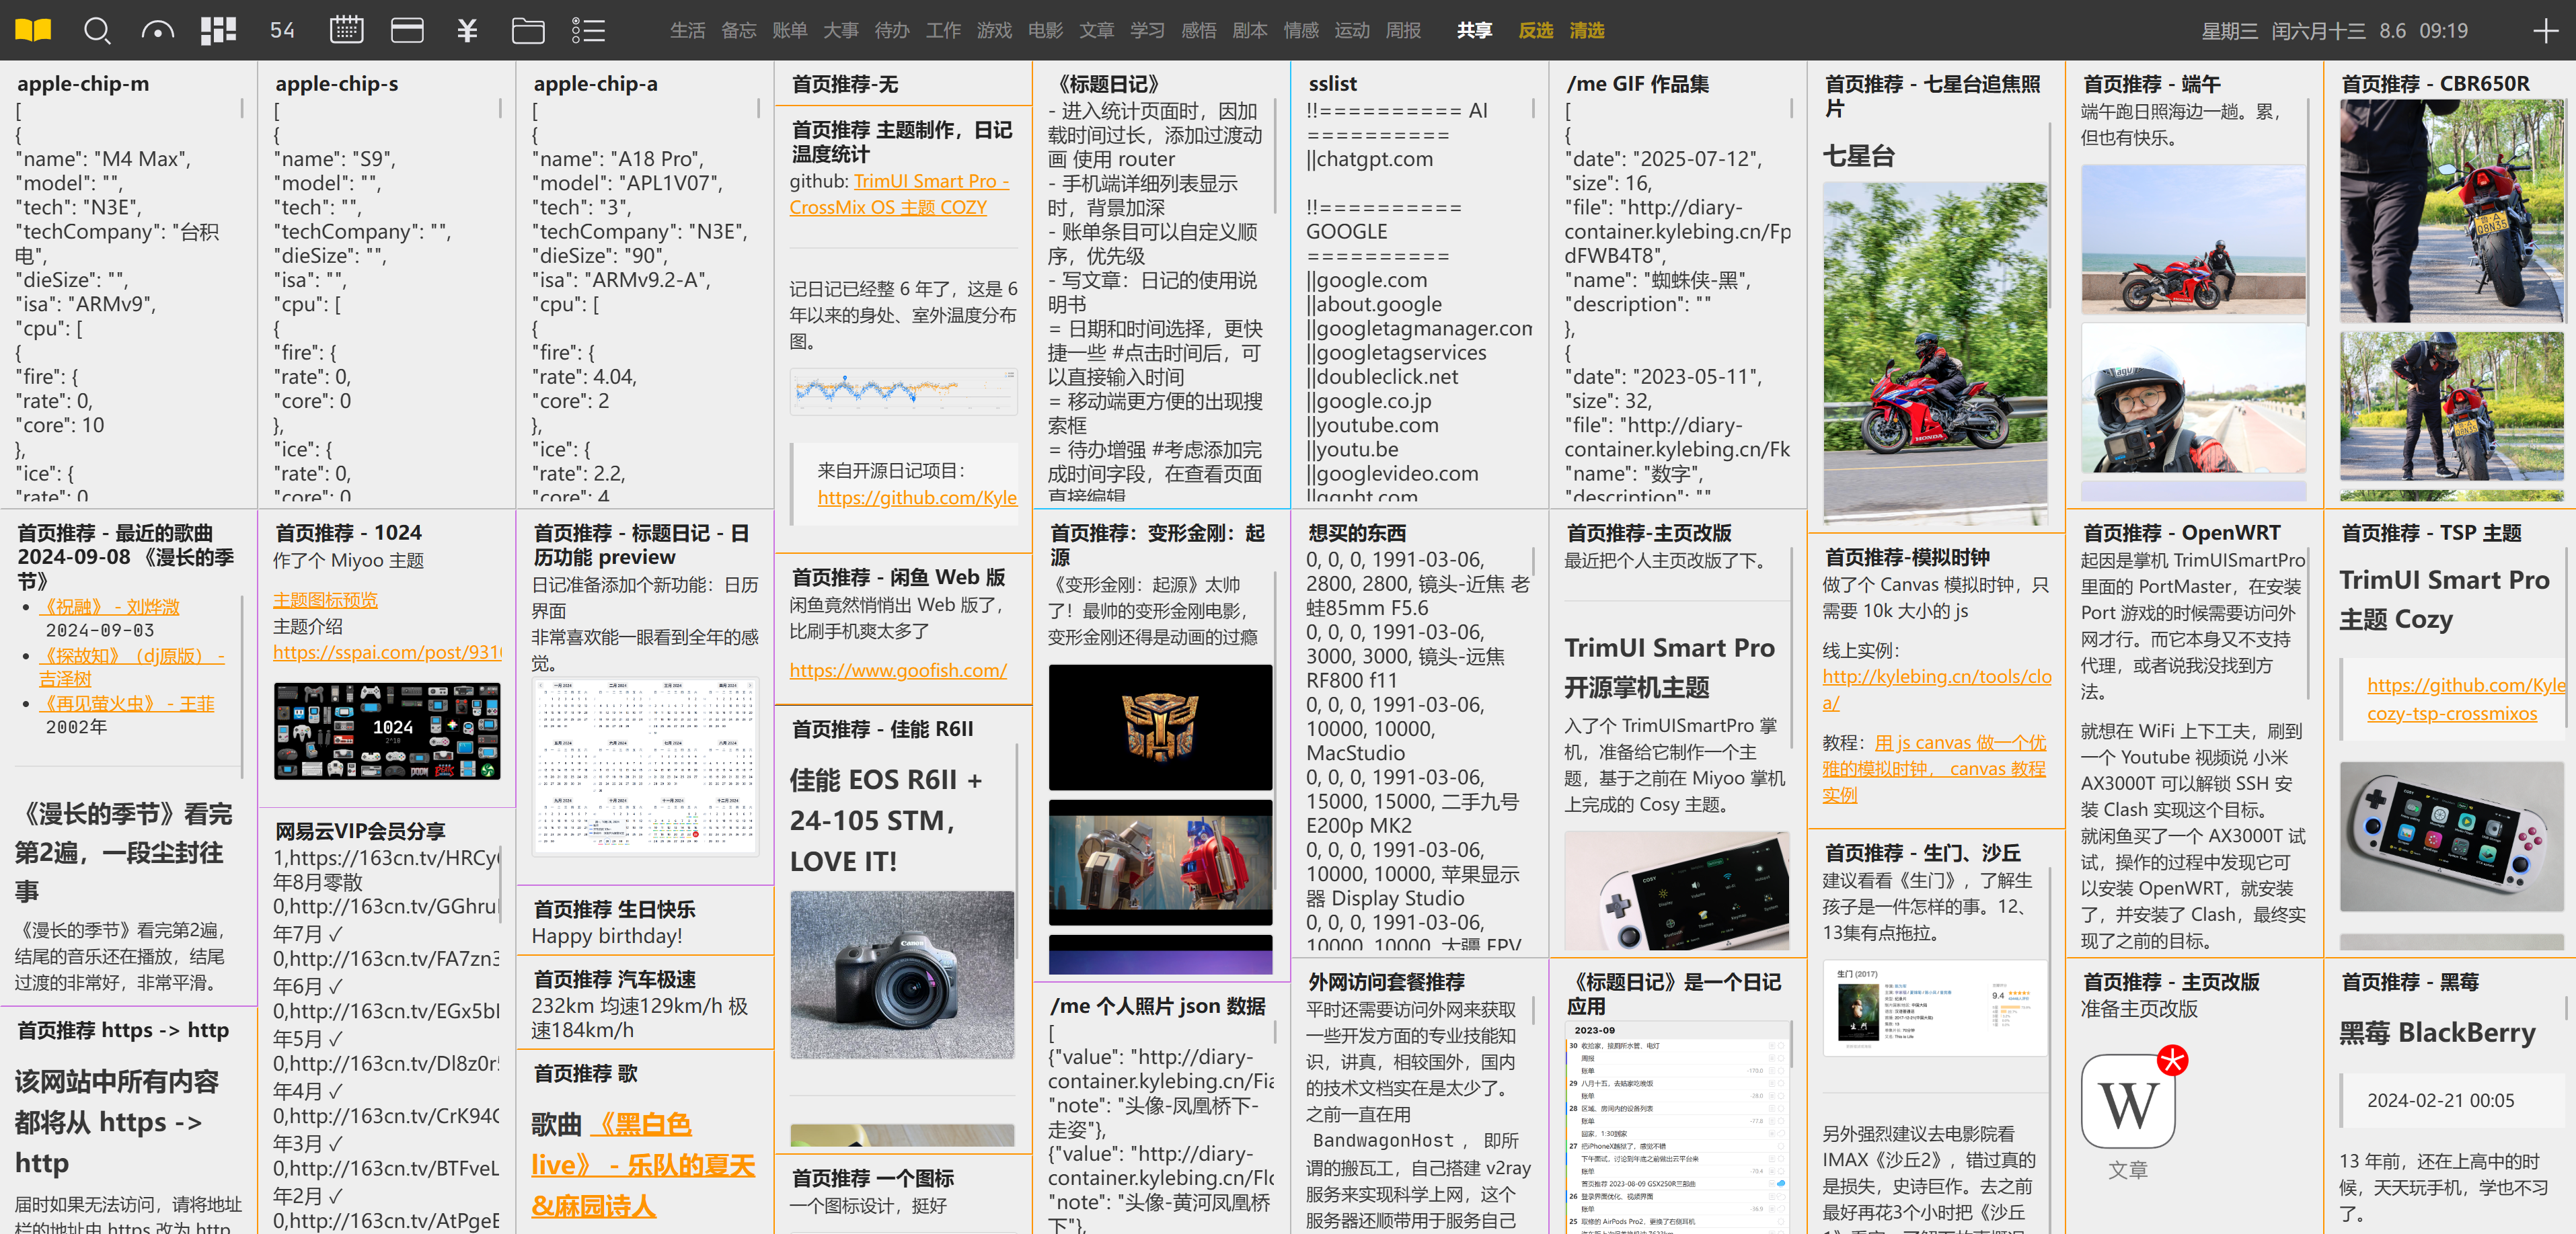Click the 清选 clear selection button
Image resolution: width=2576 pixels, height=1234 pixels.
pyautogui.click(x=1586, y=30)
